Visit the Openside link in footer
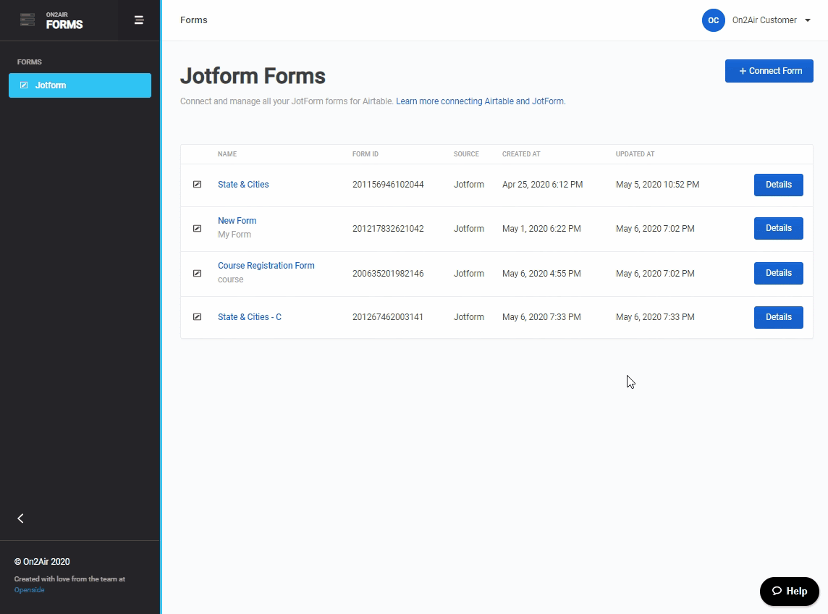Screen dimensions: 828x614 tap(29, 590)
